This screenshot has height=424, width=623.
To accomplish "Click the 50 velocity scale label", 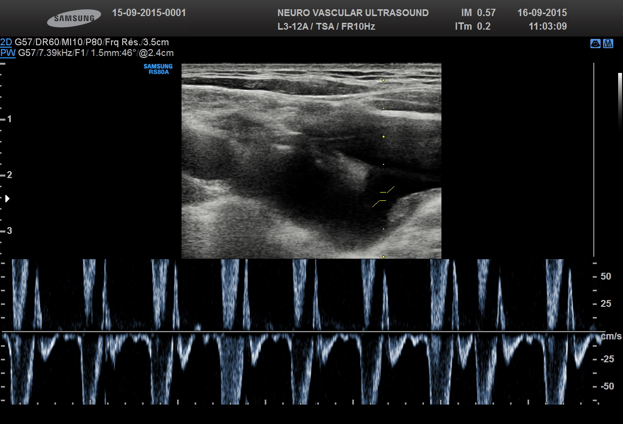I will click(x=606, y=277).
